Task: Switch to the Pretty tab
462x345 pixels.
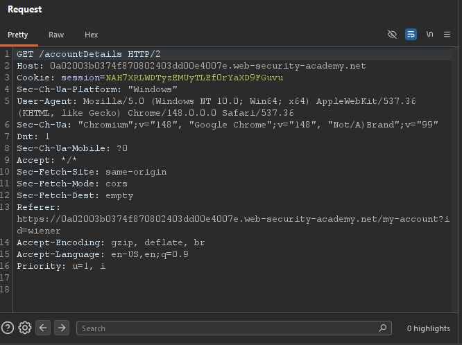Action: (x=17, y=35)
